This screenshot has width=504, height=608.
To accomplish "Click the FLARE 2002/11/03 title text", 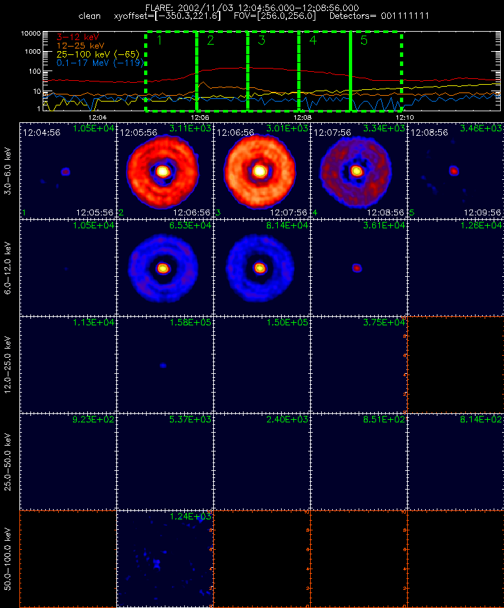I will point(252,8).
